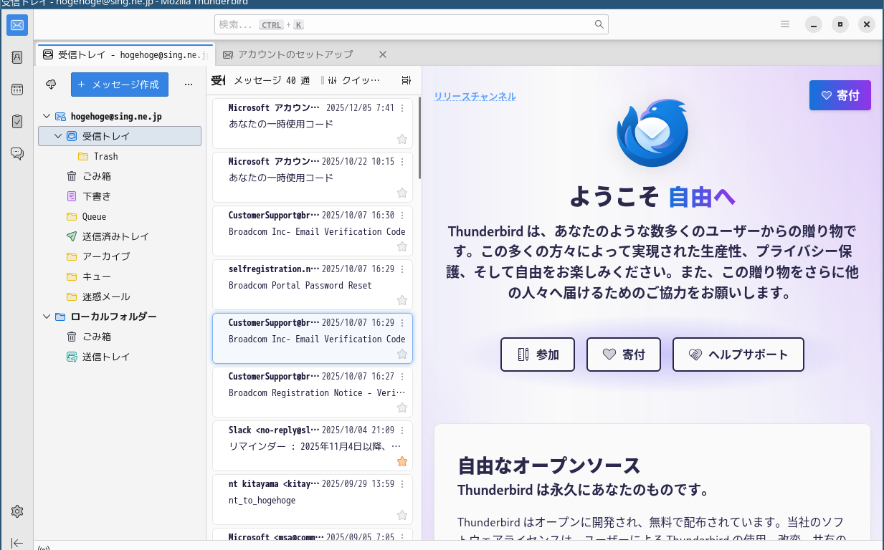Open the Calendar space

17,90
